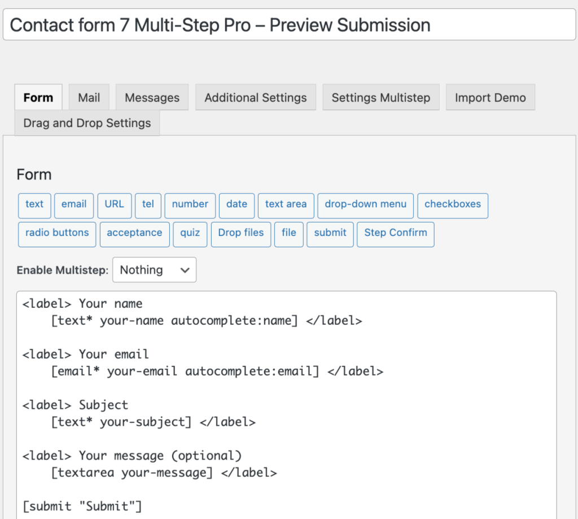Viewport: 578px width, 519px height.
Task: Add a number field tag
Action: pyautogui.click(x=190, y=206)
